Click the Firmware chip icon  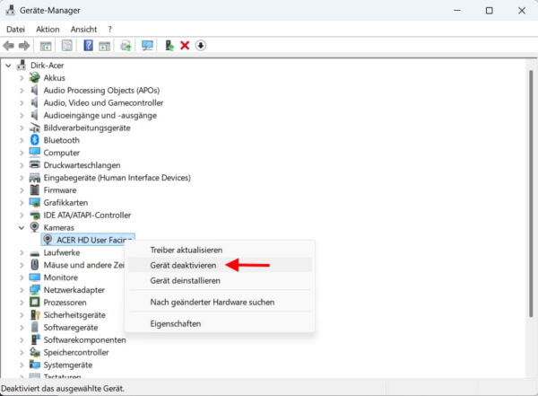coord(35,189)
